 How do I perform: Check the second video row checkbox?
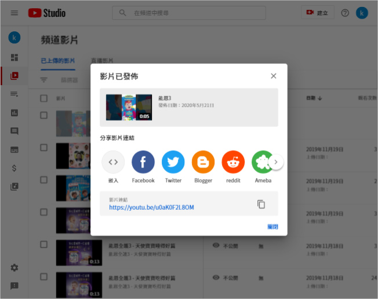[43, 147]
